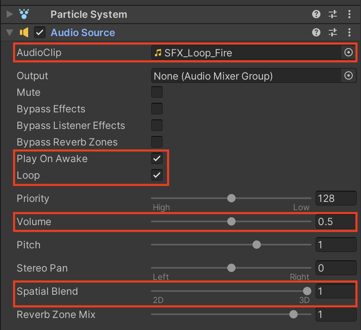This screenshot has height=330, width=361.
Task: Click the Spatial Blend slider handle
Action: [x=307, y=291]
